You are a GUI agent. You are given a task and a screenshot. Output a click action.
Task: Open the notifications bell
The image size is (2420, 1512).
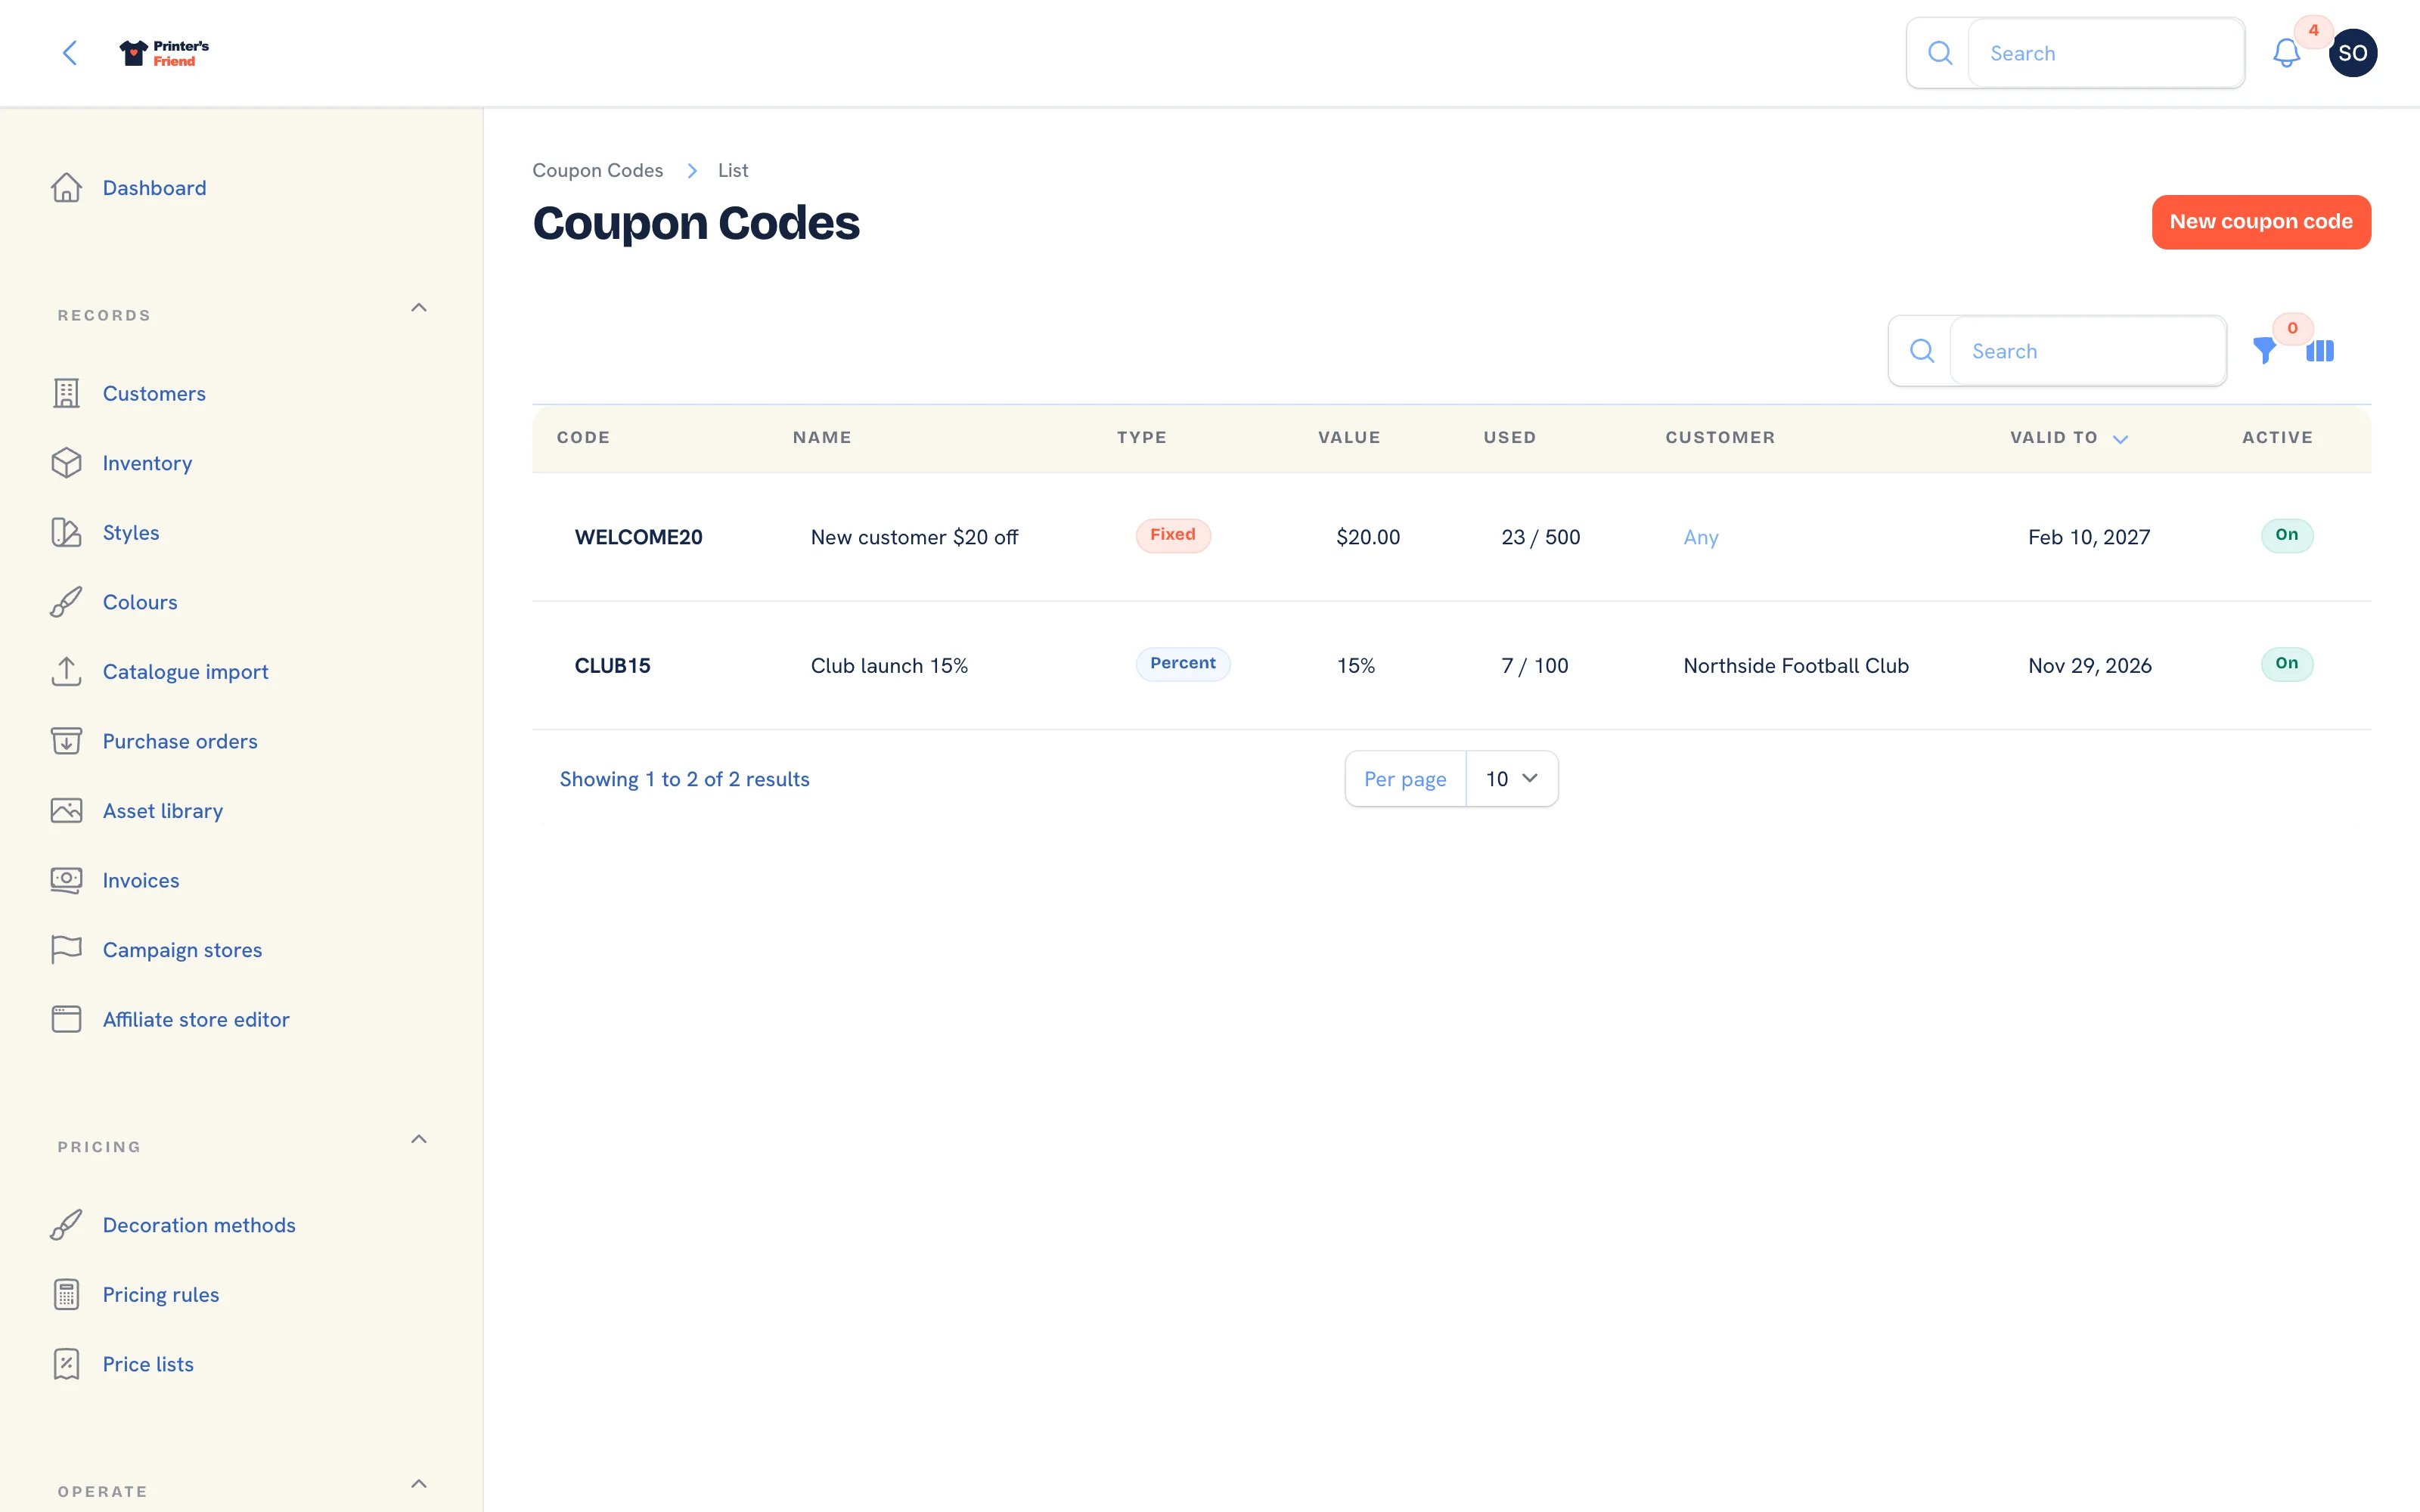tap(2286, 53)
